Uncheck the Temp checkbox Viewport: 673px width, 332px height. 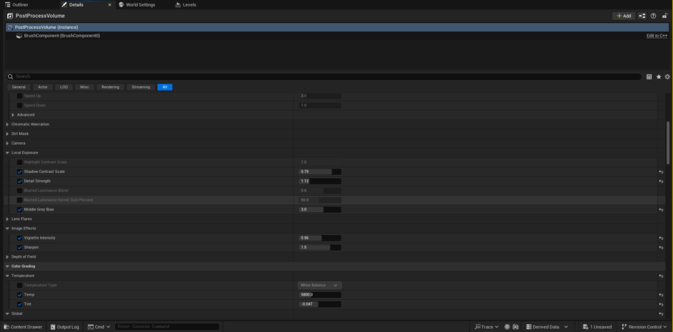coord(20,295)
